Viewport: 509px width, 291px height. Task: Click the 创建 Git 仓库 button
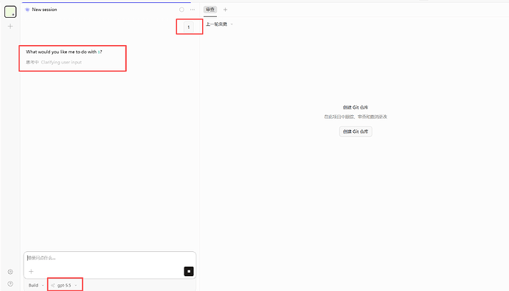[356, 131]
